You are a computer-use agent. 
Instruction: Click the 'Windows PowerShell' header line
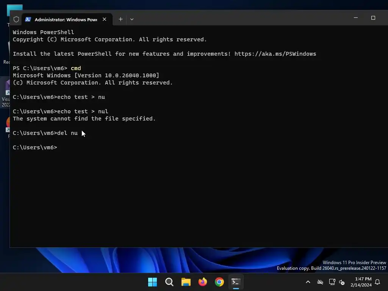(43, 32)
